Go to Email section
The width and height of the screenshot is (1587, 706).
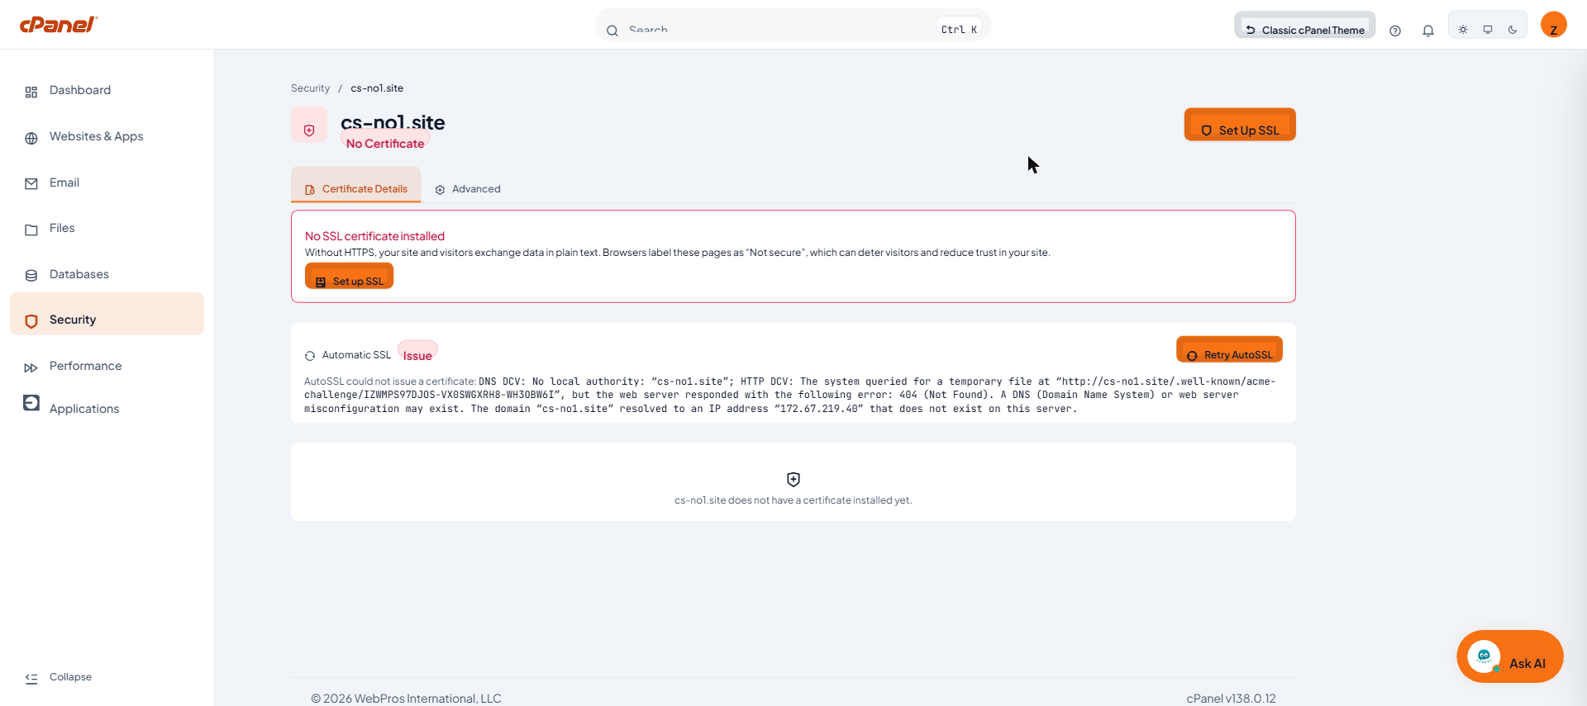(x=107, y=183)
